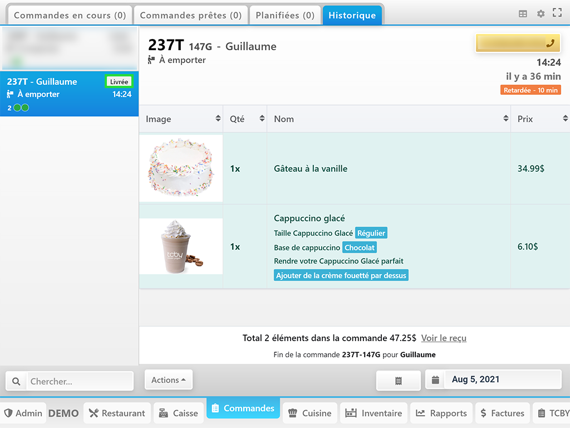Click the receipt icon button near date
This screenshot has height=428, width=570.
(398, 380)
